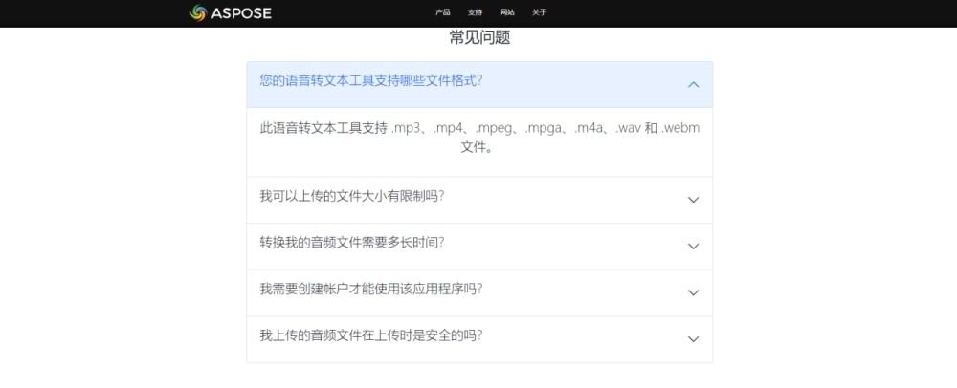Click the Aspose logo in header
957x388 pixels.
(x=231, y=12)
